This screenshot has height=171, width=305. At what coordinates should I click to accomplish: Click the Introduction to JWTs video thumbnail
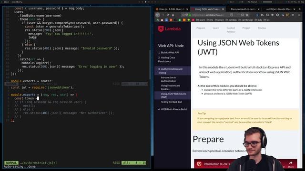245,163
